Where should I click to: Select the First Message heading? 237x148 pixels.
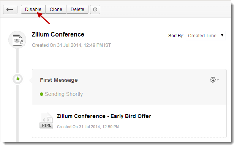pyautogui.click(x=59, y=80)
